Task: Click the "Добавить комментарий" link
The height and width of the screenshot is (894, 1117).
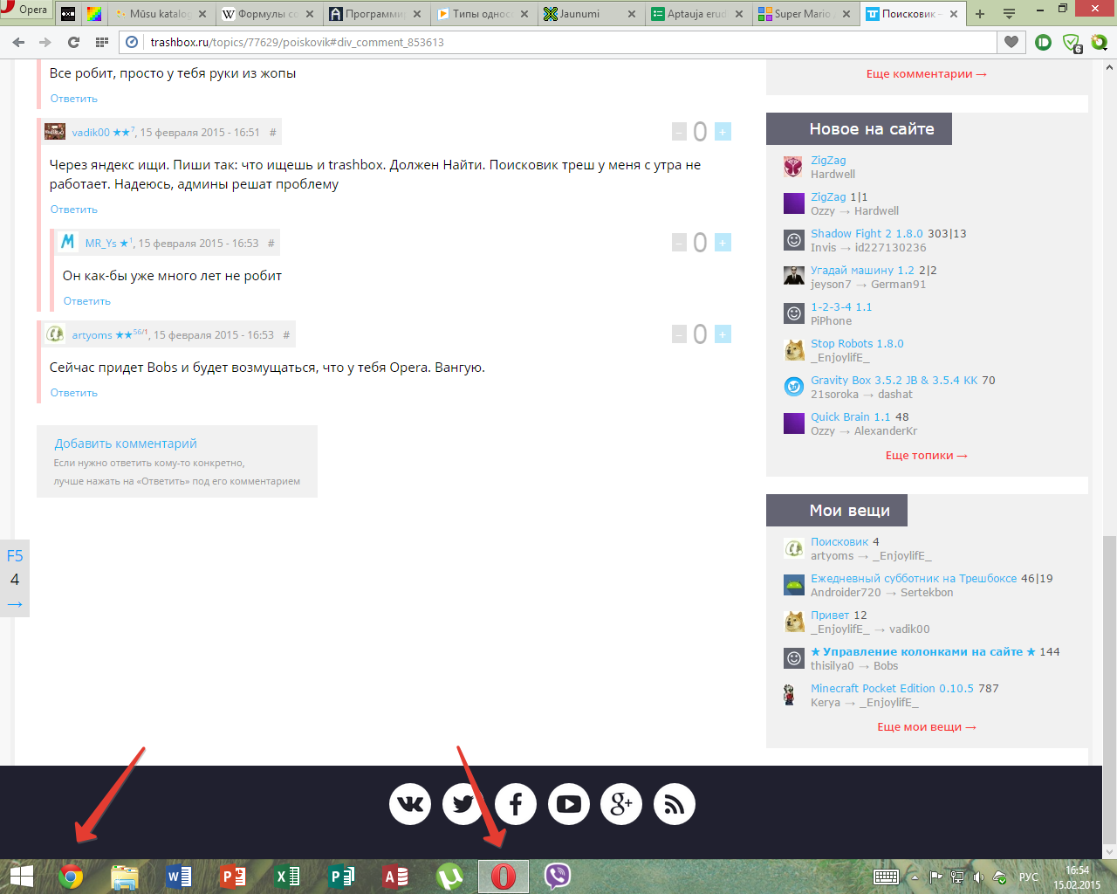Action: click(x=126, y=444)
